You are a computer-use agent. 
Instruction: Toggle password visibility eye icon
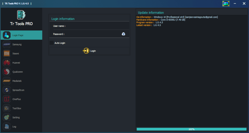[x=123, y=34]
